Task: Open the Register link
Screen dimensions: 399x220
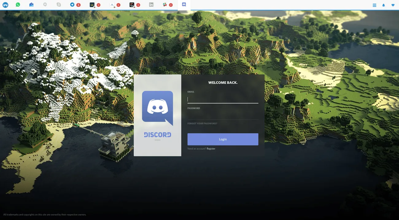Action: click(x=211, y=149)
